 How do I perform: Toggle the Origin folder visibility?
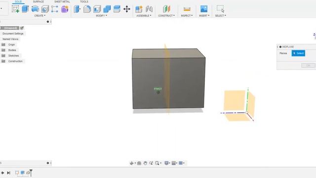(x=3, y=44)
